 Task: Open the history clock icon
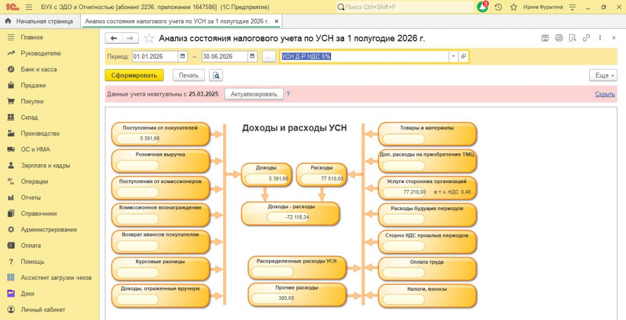click(498, 7)
